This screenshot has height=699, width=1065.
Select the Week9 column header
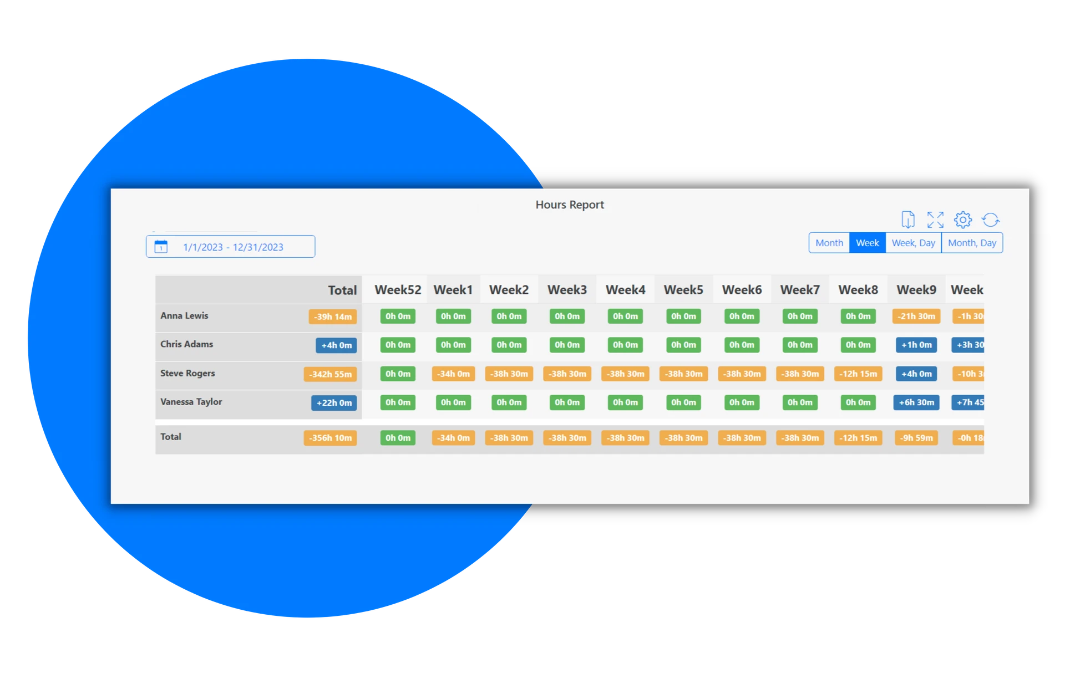916,289
